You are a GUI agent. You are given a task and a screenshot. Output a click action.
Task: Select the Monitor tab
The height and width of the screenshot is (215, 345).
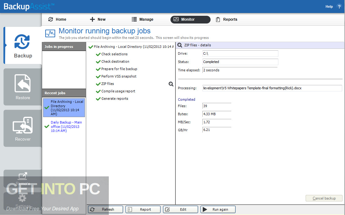190,19
